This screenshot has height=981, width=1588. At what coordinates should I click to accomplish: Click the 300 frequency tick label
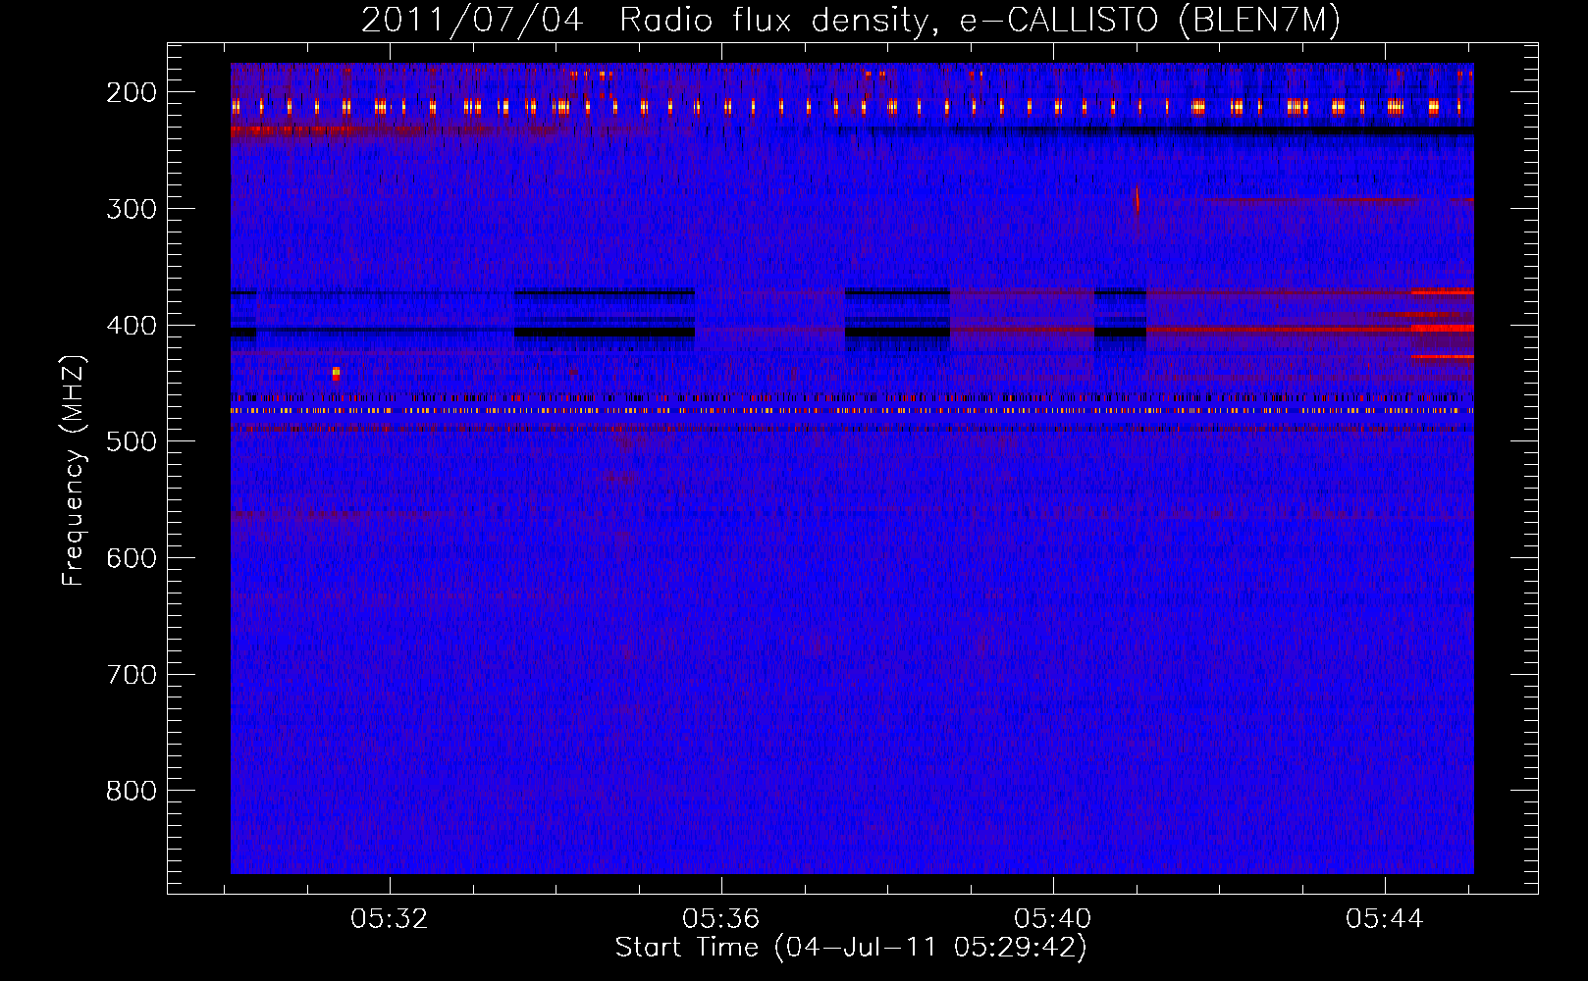point(132,209)
